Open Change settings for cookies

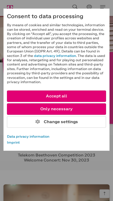point(57,122)
